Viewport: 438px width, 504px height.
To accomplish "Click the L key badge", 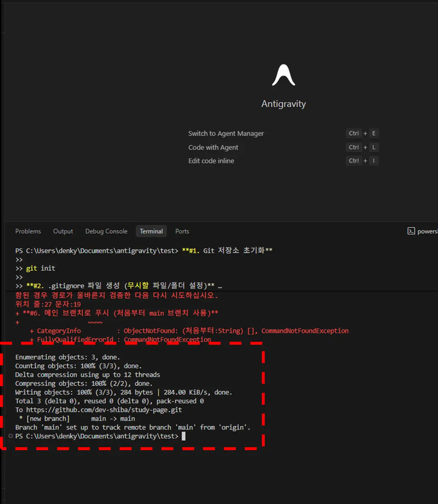I will click(x=374, y=147).
